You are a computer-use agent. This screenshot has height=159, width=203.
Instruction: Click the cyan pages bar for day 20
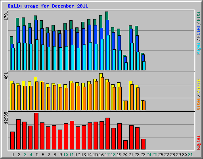click(126, 66)
